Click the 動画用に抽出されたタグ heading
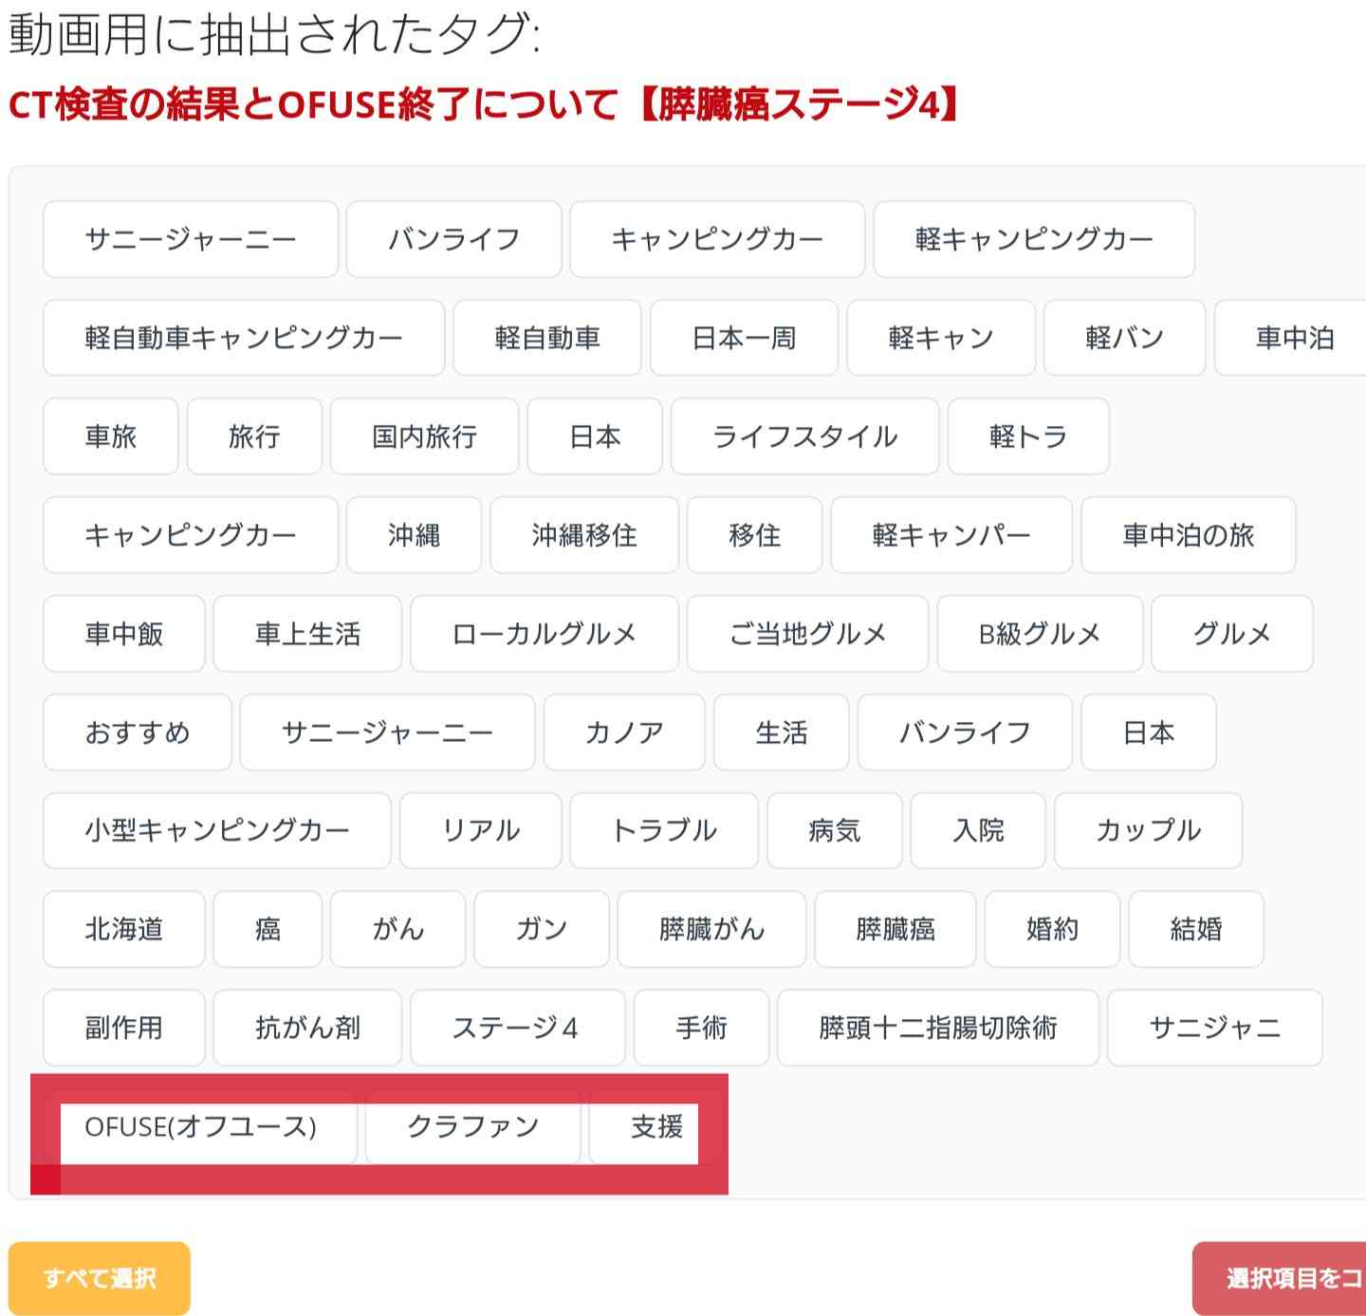This screenshot has width=1366, height=1316. click(274, 35)
